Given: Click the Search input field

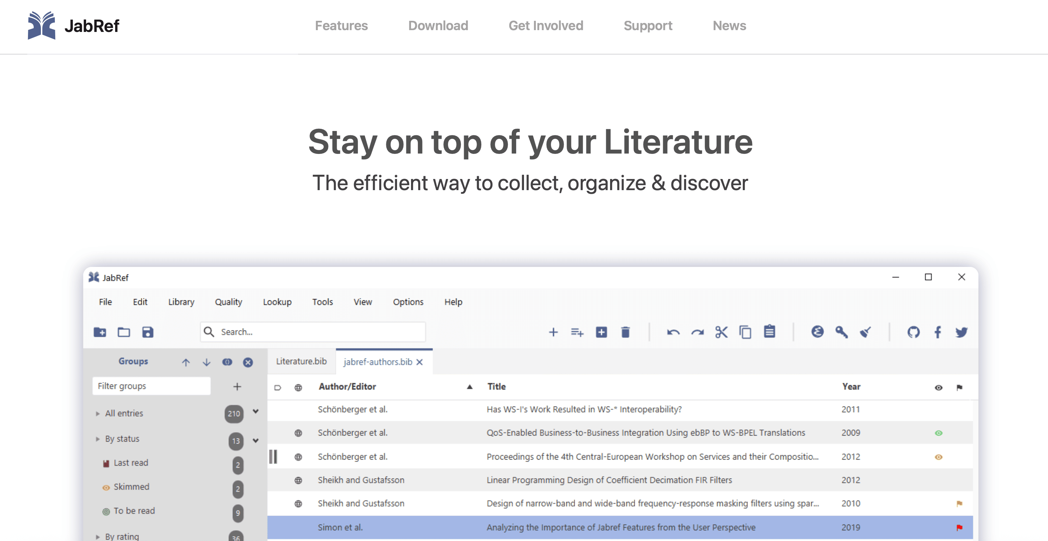Looking at the screenshot, I should pos(317,332).
